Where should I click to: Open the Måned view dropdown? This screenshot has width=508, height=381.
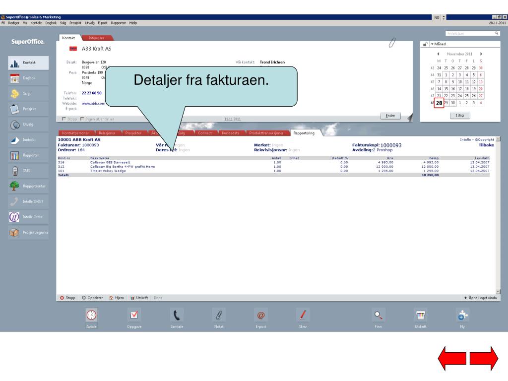[439, 44]
